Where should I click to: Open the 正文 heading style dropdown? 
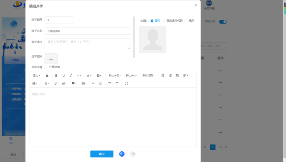tap(36, 75)
